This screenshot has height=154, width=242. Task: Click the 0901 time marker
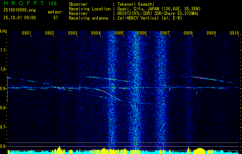pos(27,33)
